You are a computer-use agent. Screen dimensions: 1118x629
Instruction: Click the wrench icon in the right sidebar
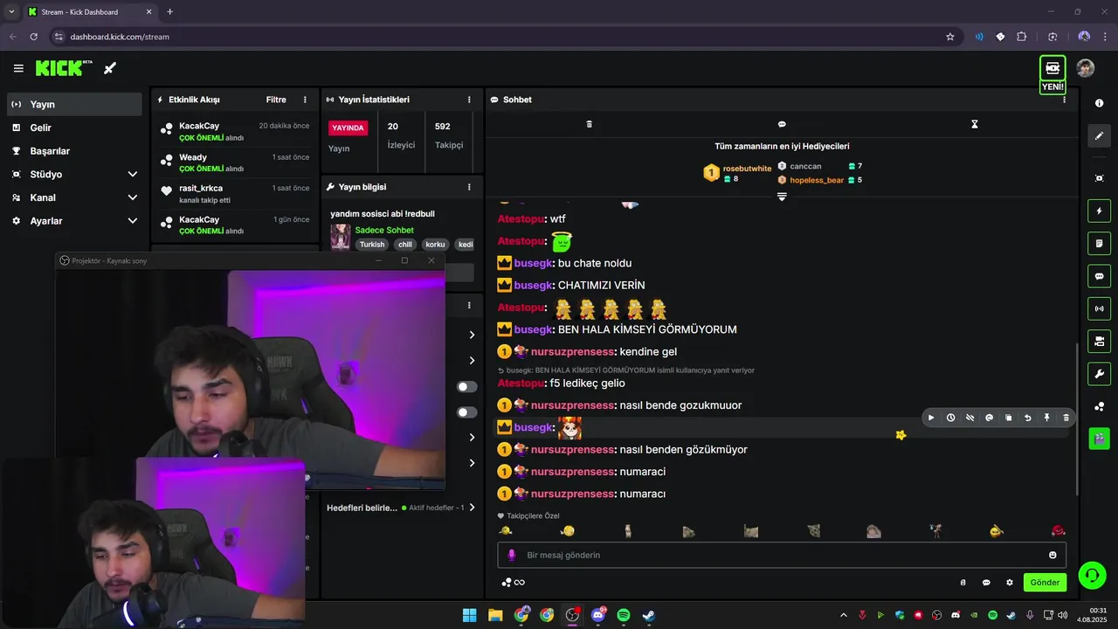1099,374
